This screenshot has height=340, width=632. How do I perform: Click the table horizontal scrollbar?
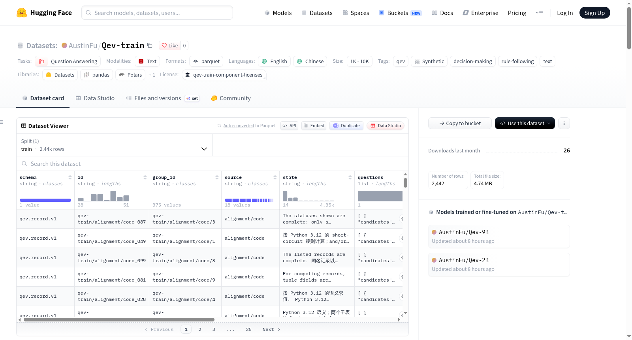[119, 319]
